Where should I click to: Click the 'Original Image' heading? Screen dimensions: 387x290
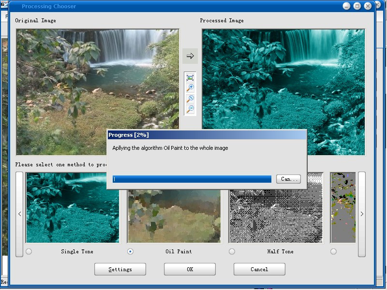pos(35,20)
